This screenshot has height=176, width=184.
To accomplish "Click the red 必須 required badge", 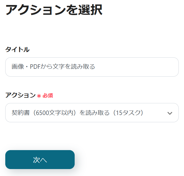I will tap(47, 96).
